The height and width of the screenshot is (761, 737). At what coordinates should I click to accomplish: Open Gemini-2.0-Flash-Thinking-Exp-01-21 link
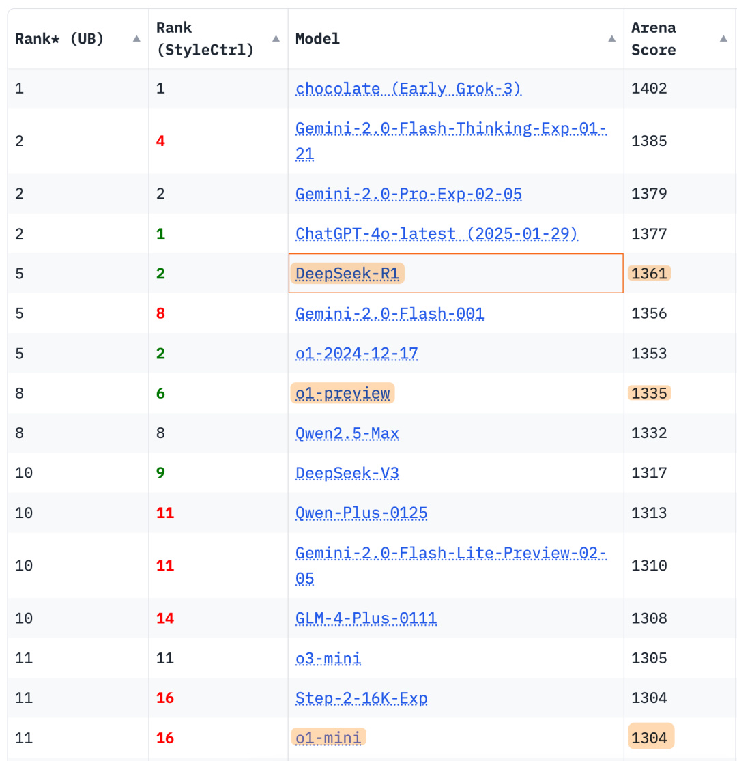click(x=450, y=129)
